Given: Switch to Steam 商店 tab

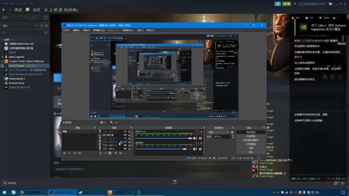Looking at the screenshot, I should pos(18,10).
